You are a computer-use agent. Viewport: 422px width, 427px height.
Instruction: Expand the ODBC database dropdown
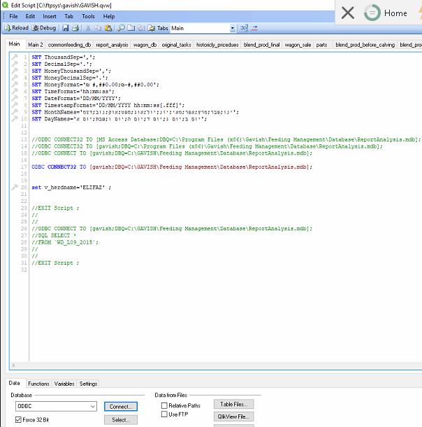tap(92, 407)
